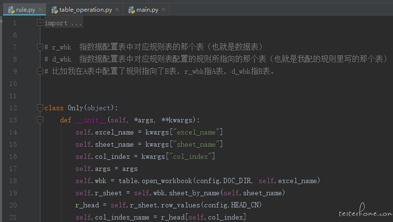The width and height of the screenshot is (393, 222).
Task: Click the fold end marker on line 9
Action: coord(40,71)
